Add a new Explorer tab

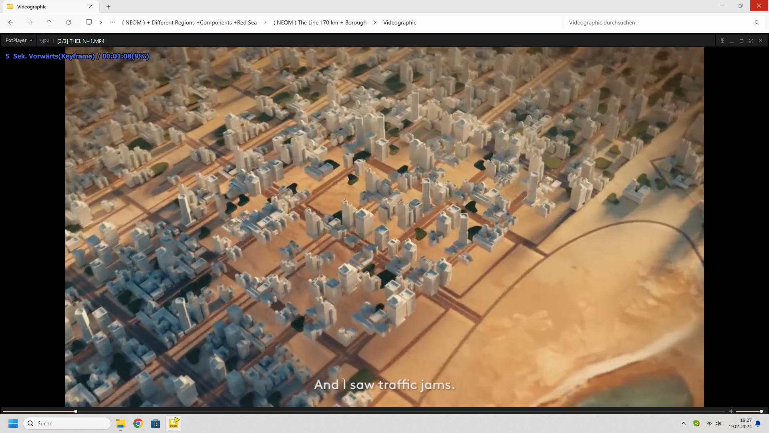(x=109, y=6)
